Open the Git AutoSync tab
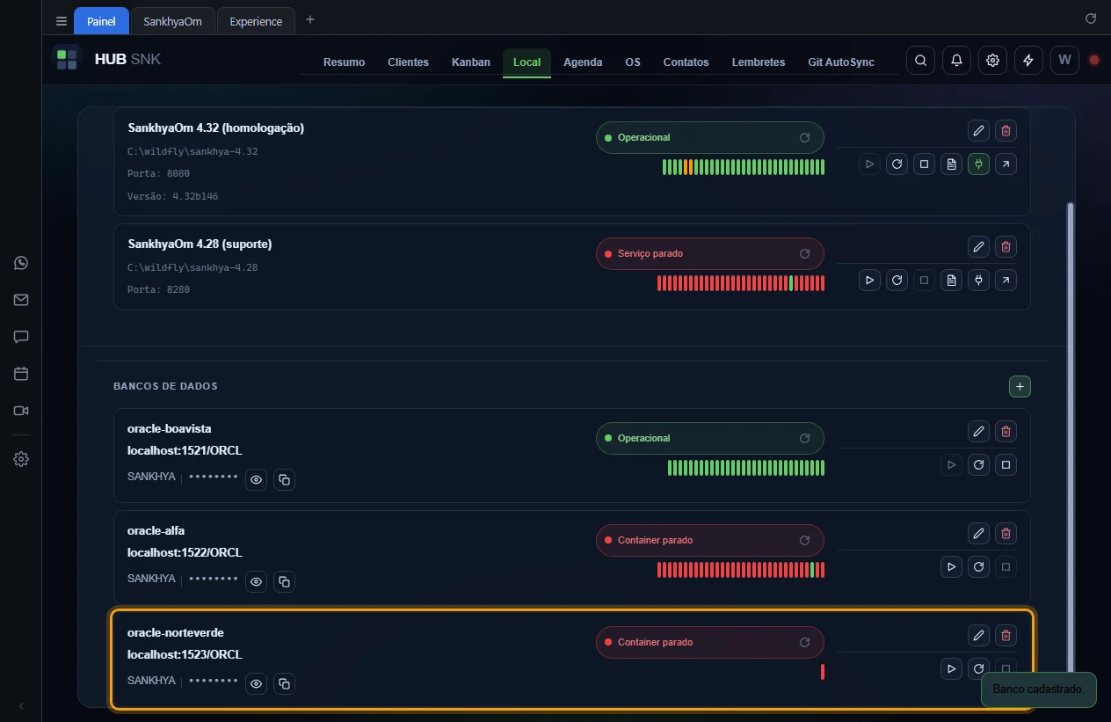This screenshot has width=1111, height=722. [x=841, y=62]
